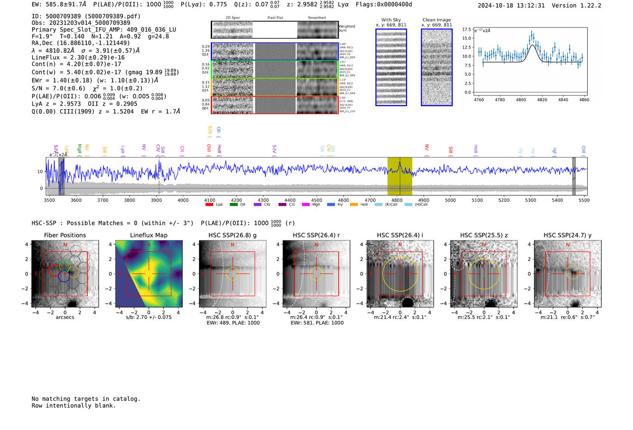Click 'Version 1.22.2' text

576,5
